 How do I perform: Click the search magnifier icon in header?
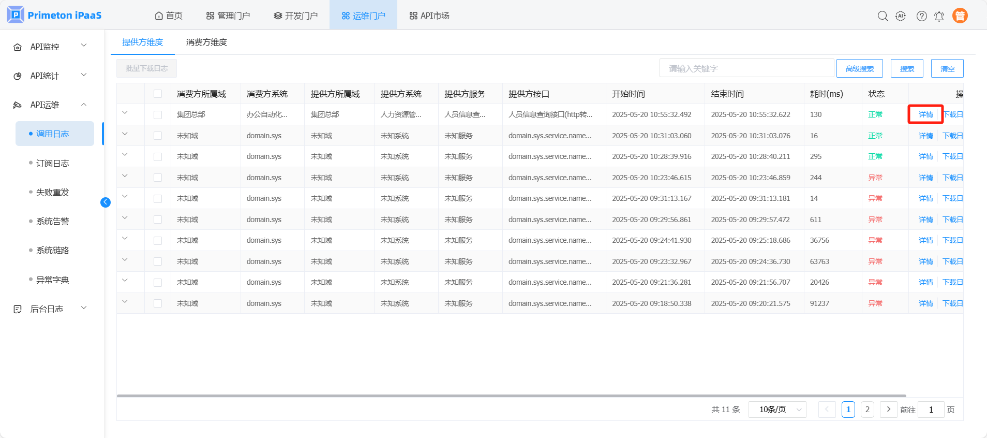coord(883,16)
